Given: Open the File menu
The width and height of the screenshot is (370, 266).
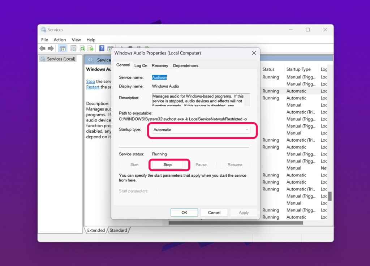Looking at the screenshot, I should click(x=44, y=40).
